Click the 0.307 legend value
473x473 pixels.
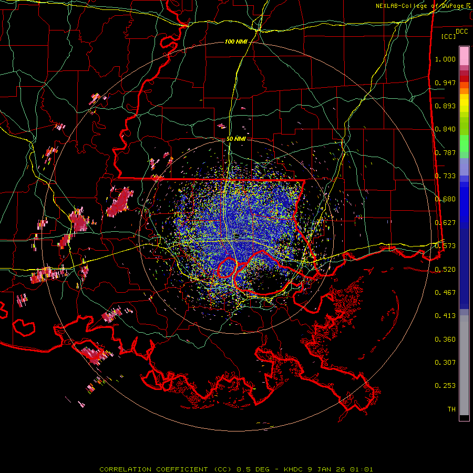445,363
